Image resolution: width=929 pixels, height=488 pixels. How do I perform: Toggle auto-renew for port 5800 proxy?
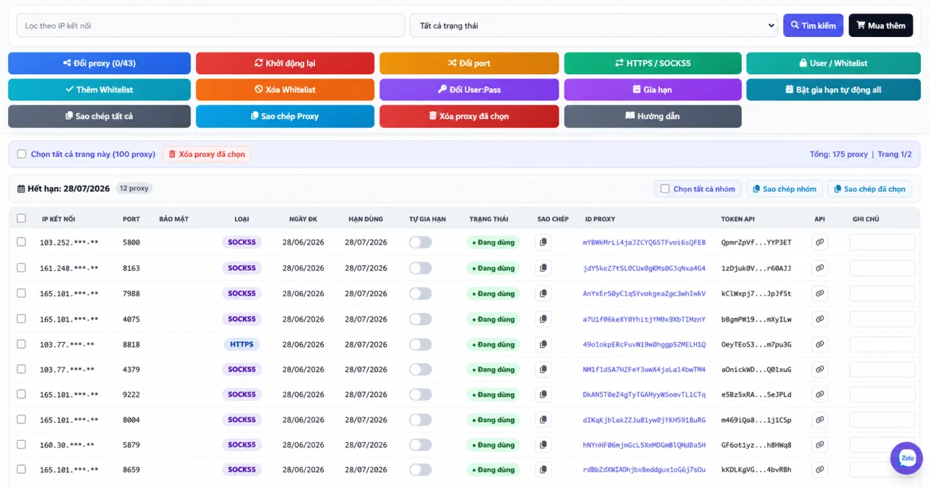click(x=420, y=243)
